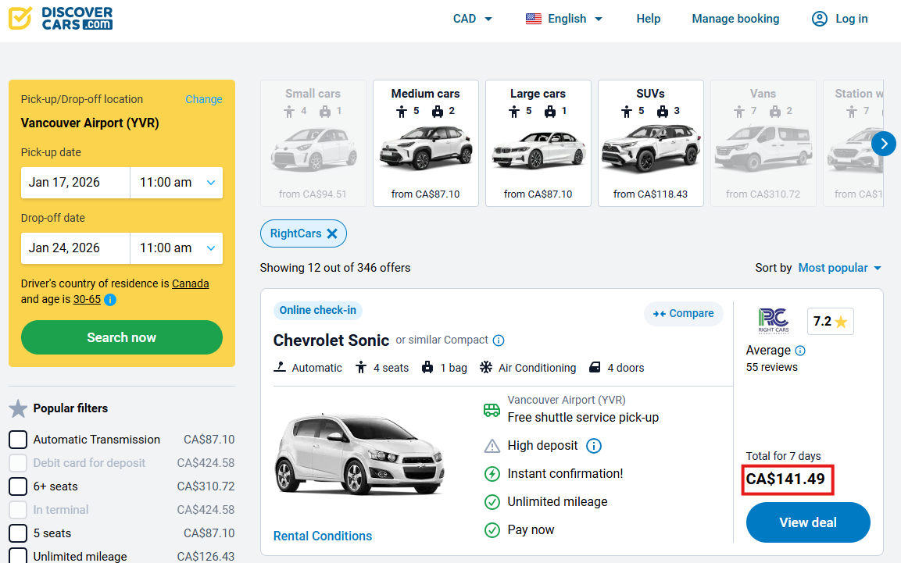
Task: Click the pick-up date field
Action: point(75,183)
